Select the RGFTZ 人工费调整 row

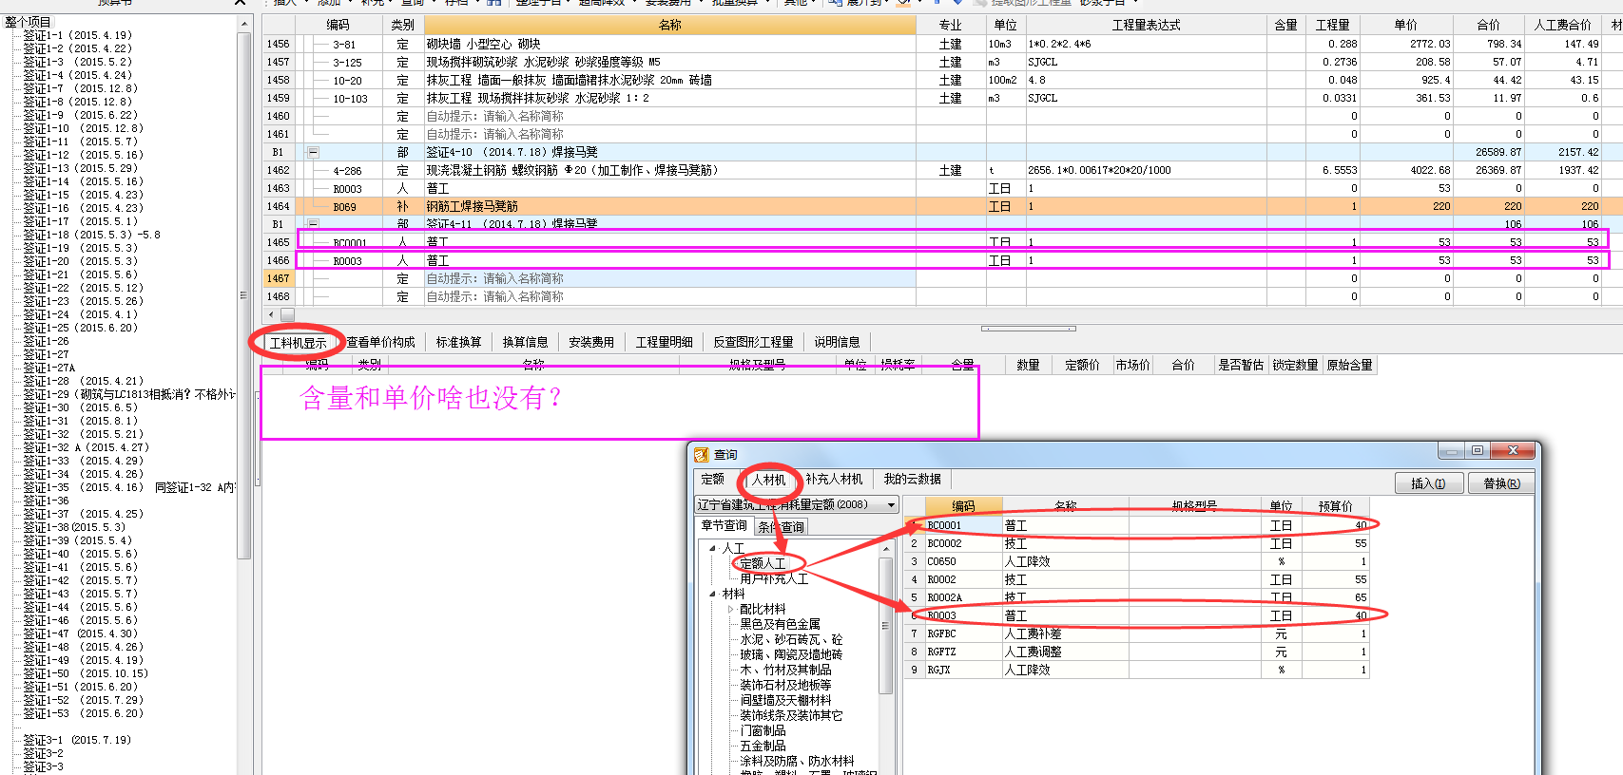[x=1137, y=652]
